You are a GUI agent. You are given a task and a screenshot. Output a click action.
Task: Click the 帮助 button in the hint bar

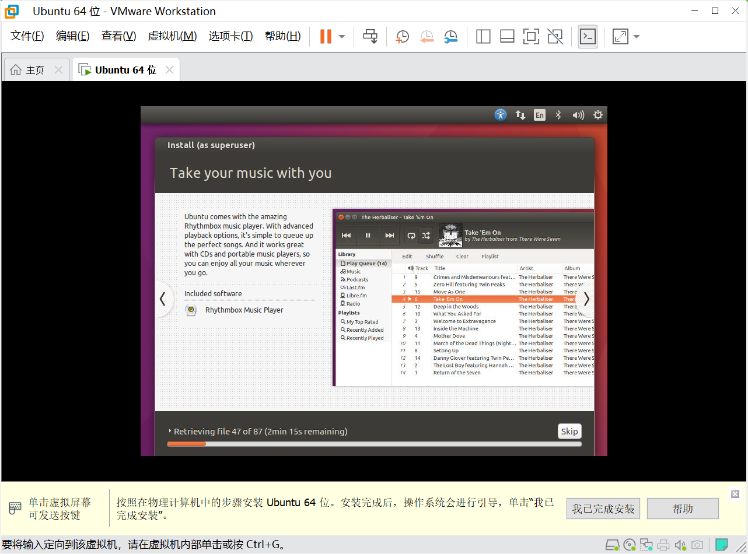[683, 509]
